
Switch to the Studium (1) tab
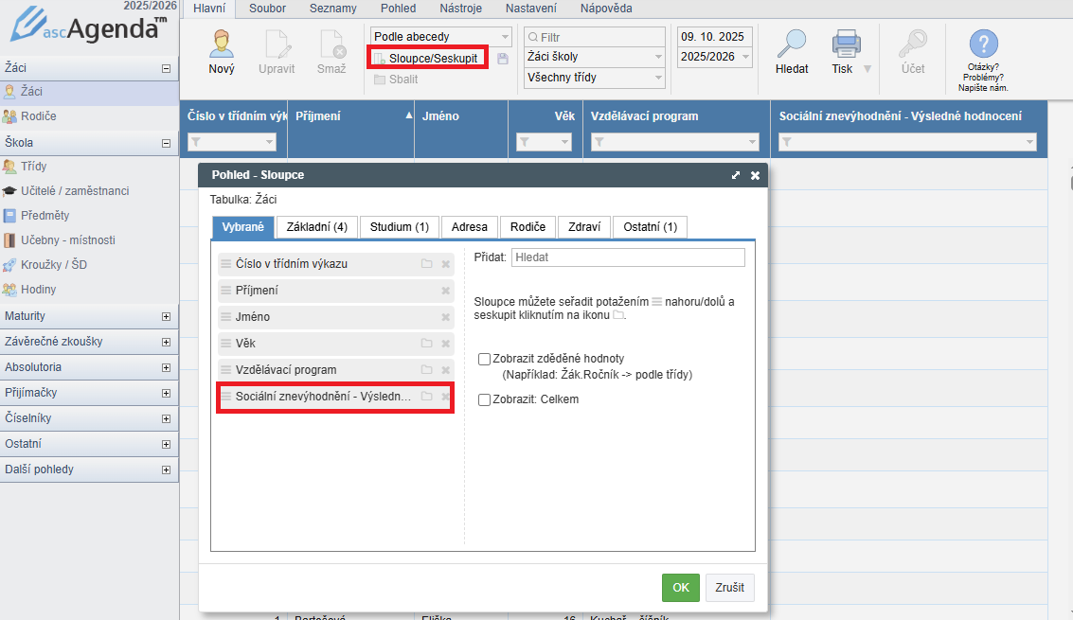tap(399, 227)
